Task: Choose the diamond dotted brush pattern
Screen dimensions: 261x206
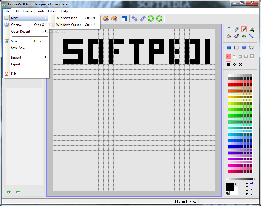Action: click(234, 64)
